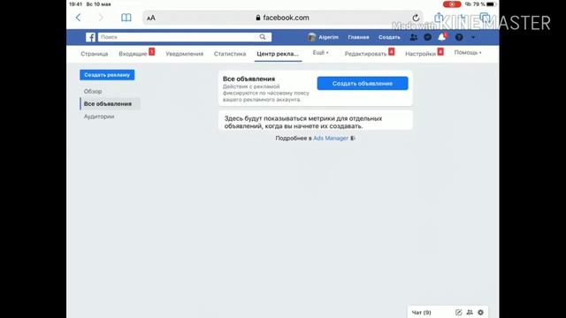Click Создать объявление button
The image size is (566, 318).
tap(363, 83)
